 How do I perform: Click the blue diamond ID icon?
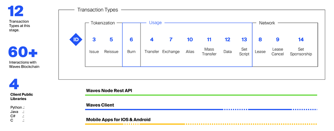coord(76,40)
